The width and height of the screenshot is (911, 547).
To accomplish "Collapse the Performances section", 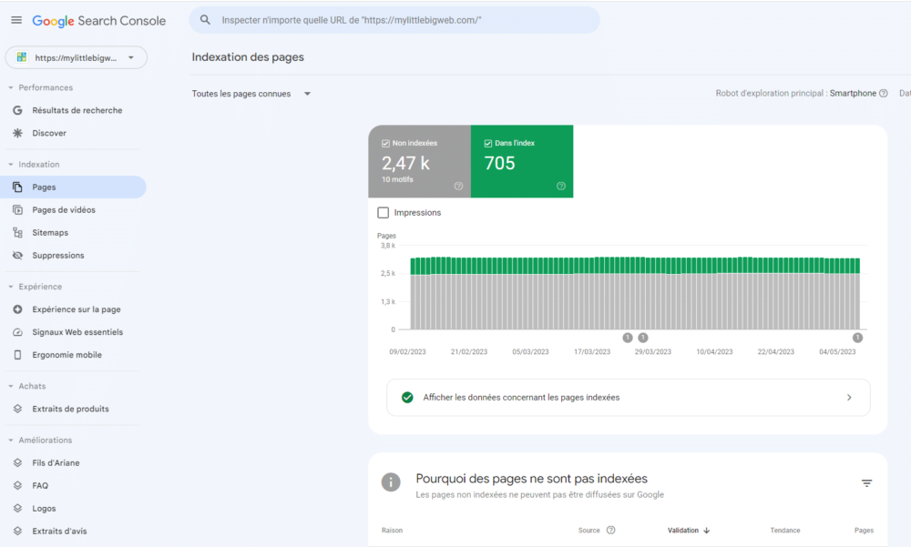I will pos(40,87).
